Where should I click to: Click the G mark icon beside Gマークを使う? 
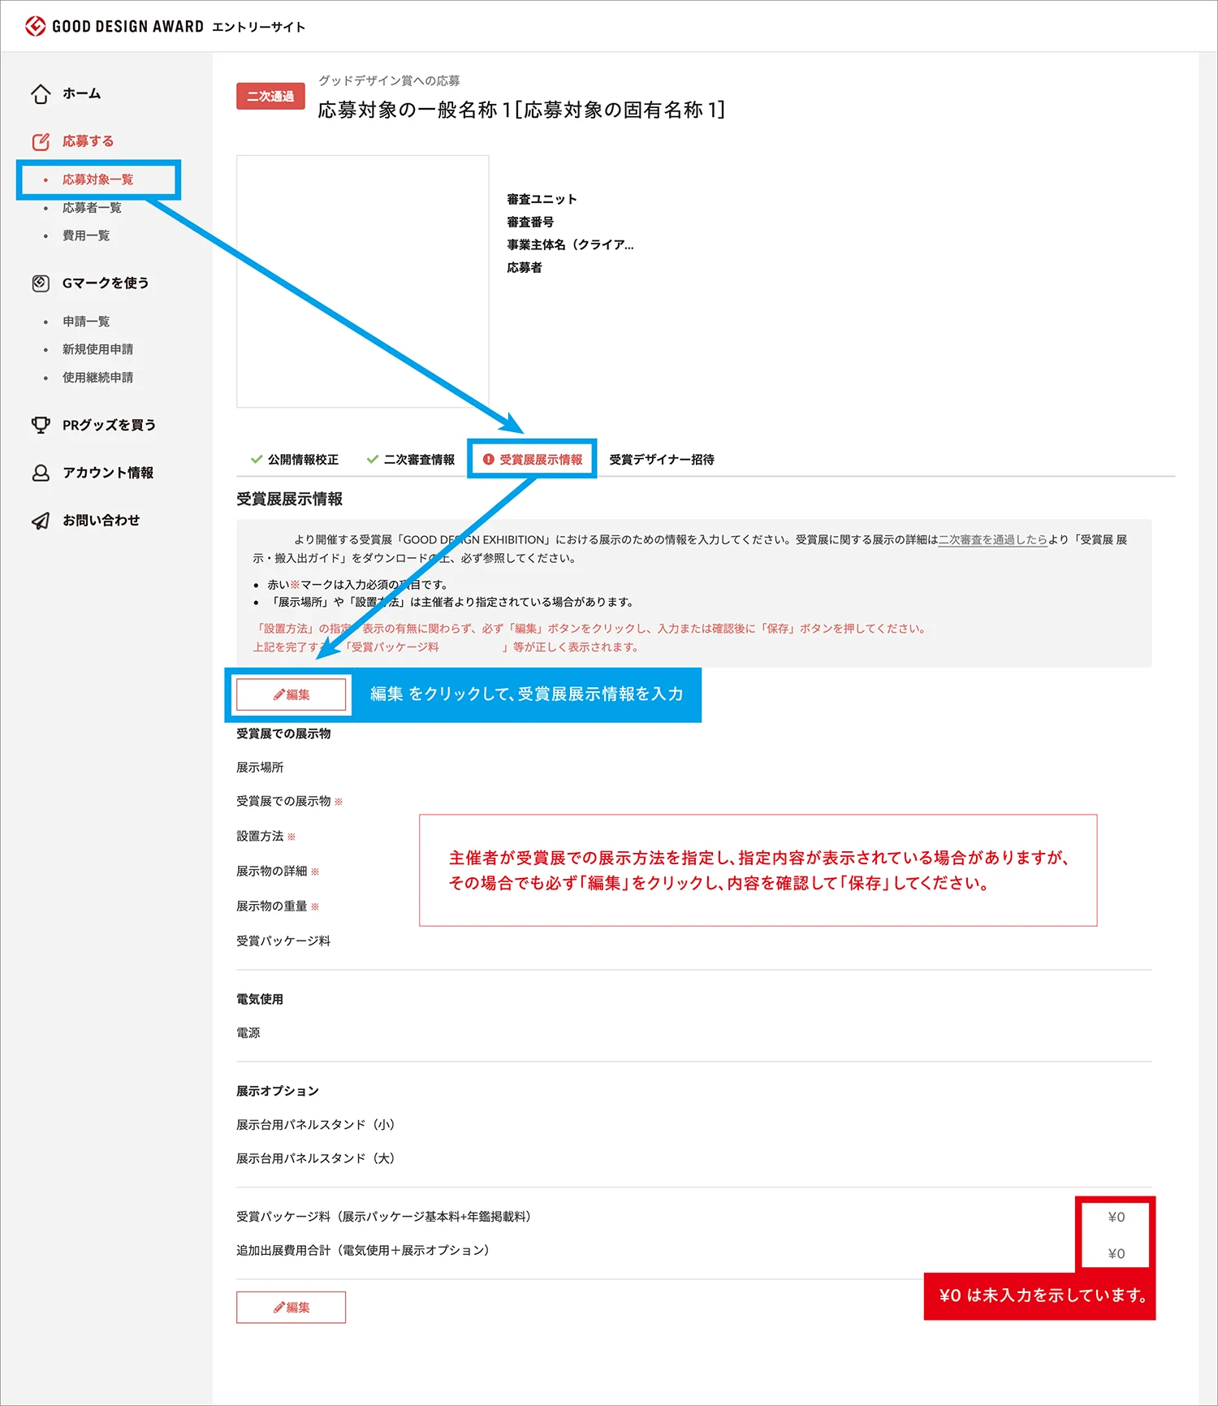click(x=41, y=283)
